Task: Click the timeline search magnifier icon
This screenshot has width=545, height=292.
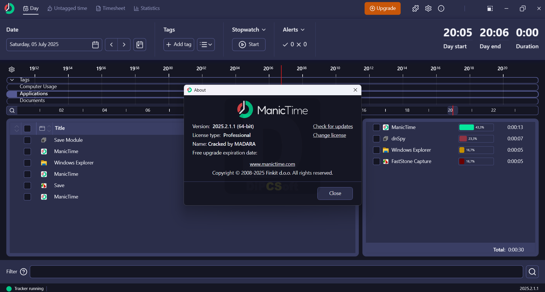Action: click(x=12, y=110)
